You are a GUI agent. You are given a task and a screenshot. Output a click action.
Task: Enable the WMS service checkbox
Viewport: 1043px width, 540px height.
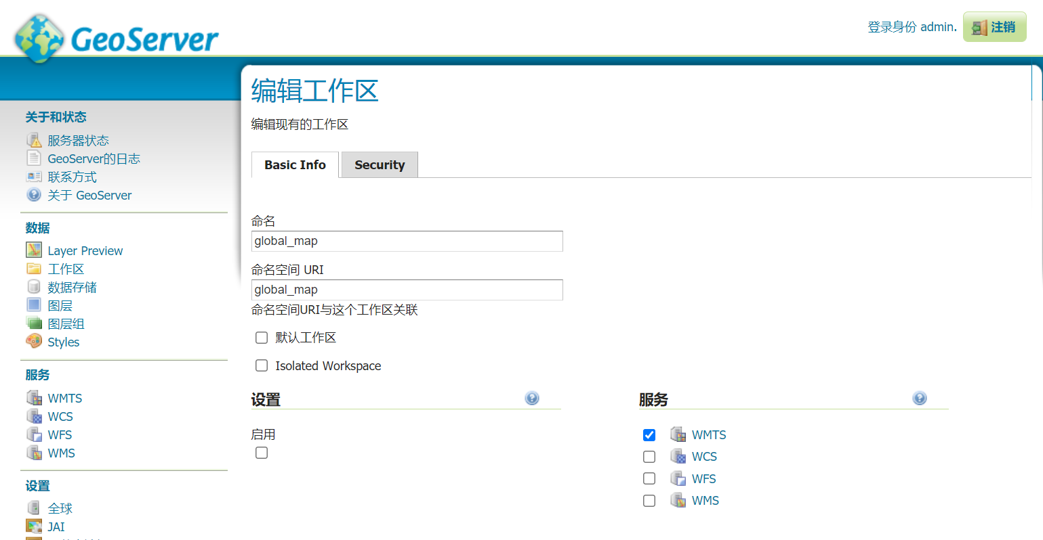[649, 501]
